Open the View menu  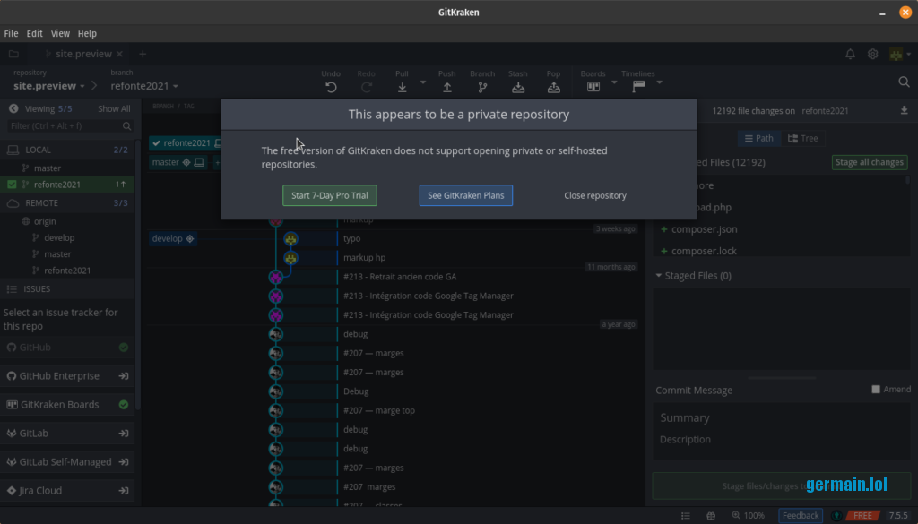click(x=60, y=33)
